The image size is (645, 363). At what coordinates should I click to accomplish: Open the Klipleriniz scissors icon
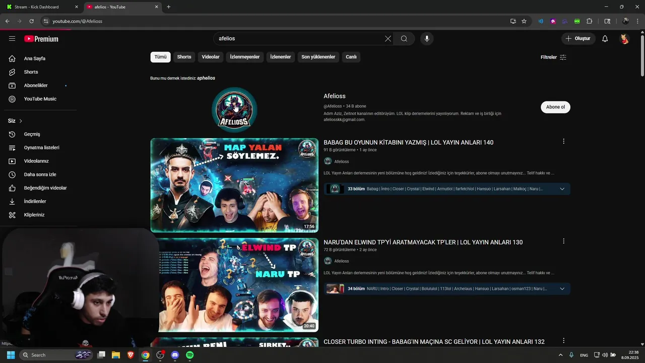point(12,215)
